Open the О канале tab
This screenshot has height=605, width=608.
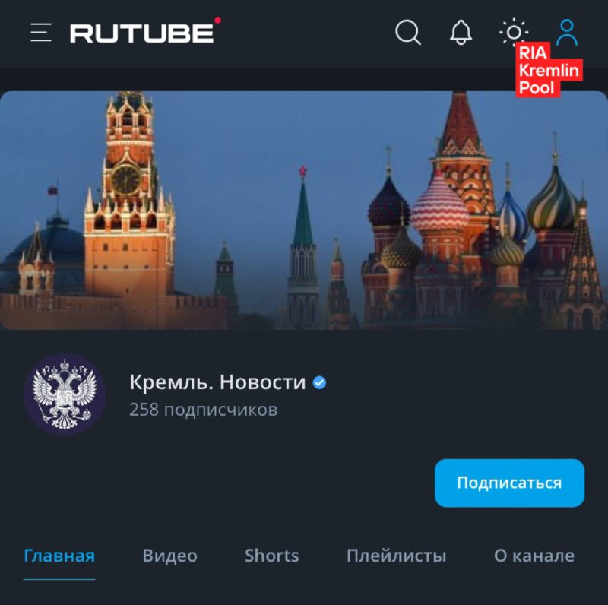coord(534,556)
